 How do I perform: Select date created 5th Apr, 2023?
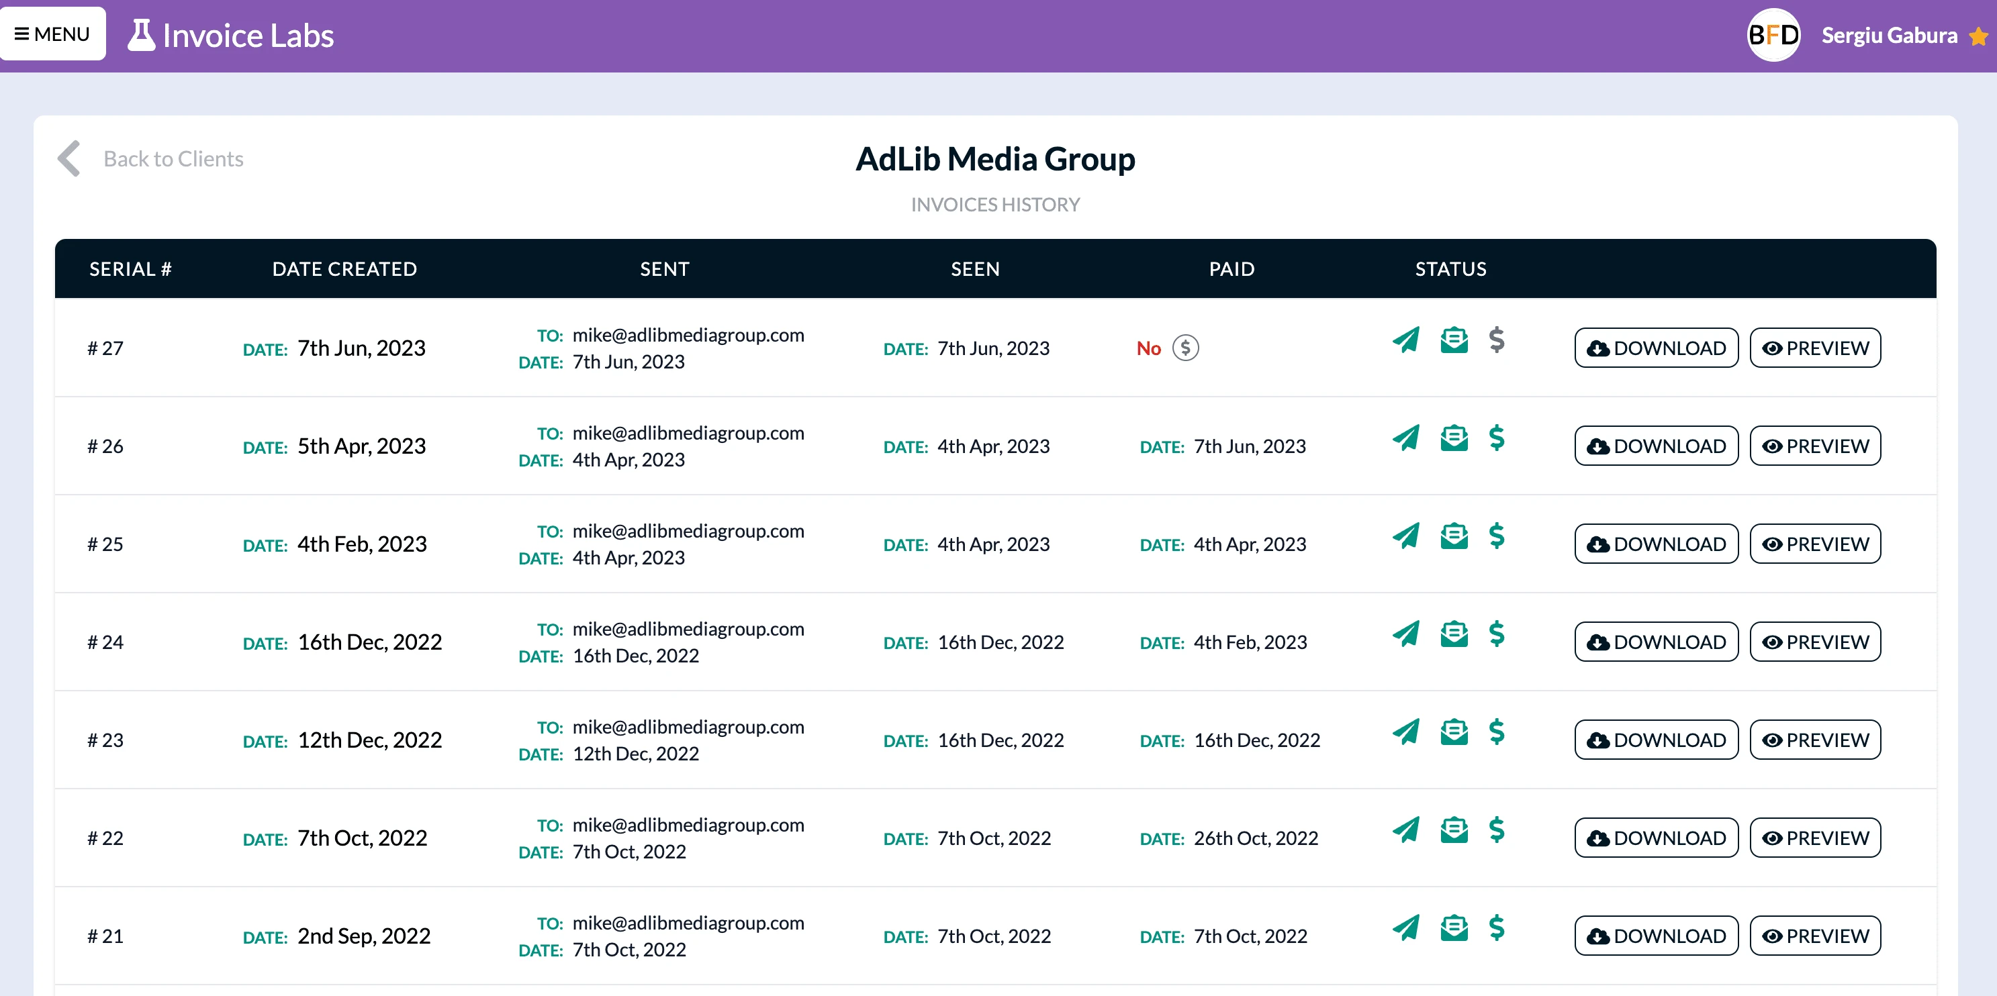coord(362,446)
